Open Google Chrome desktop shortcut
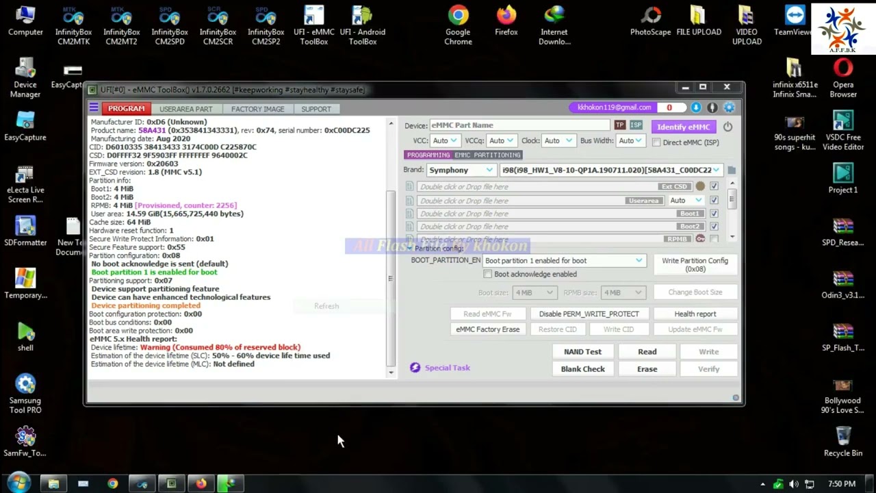The width and height of the screenshot is (876, 493). click(458, 26)
